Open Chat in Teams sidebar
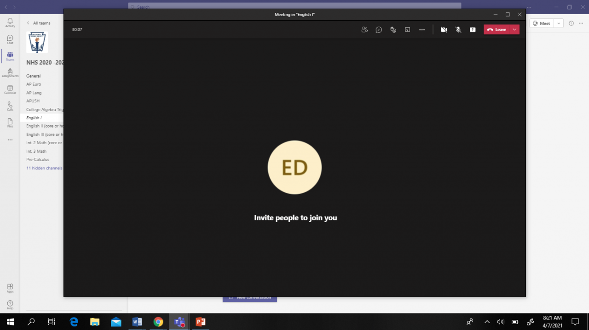This screenshot has height=330, width=589. click(10, 39)
